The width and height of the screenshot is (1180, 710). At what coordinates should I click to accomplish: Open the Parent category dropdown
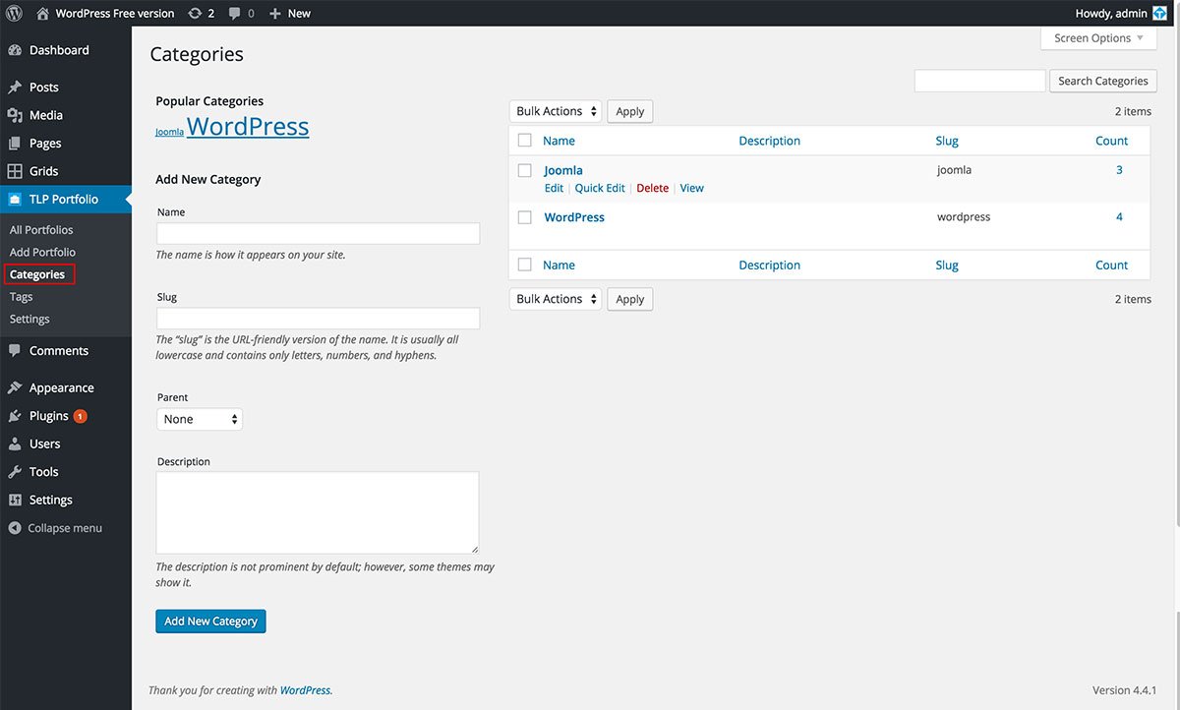tap(200, 419)
